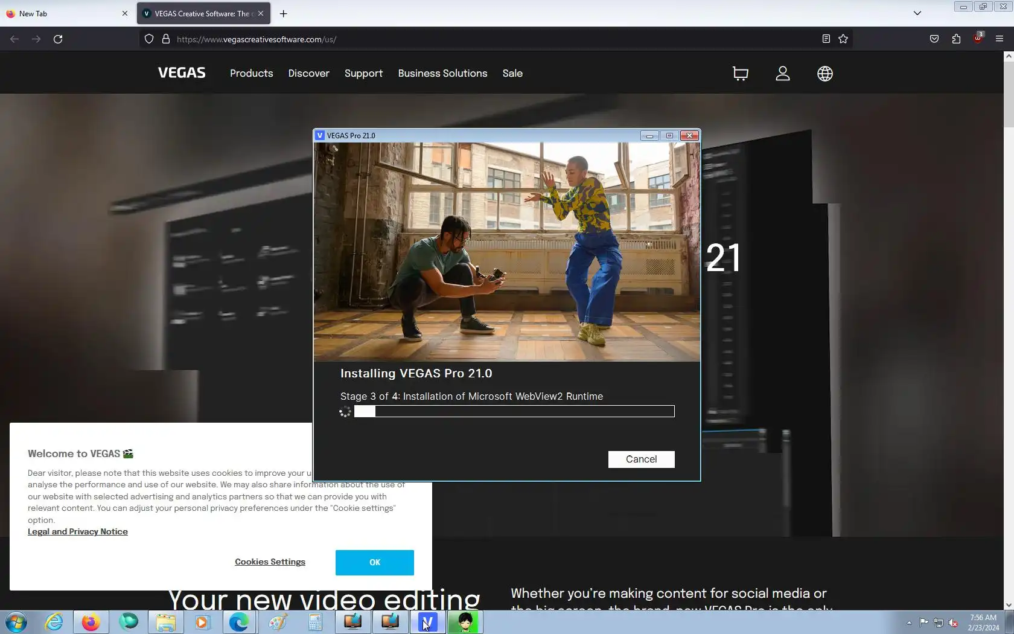Open Calculator from the taskbar
This screenshot has height=634, width=1014.
[x=315, y=622]
